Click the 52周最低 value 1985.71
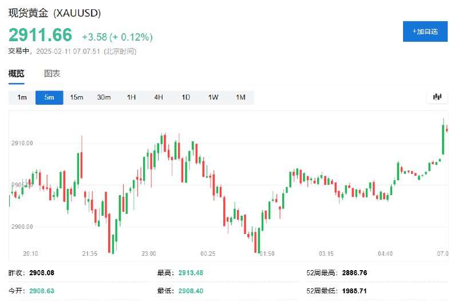The image size is (458, 305). (x=354, y=291)
